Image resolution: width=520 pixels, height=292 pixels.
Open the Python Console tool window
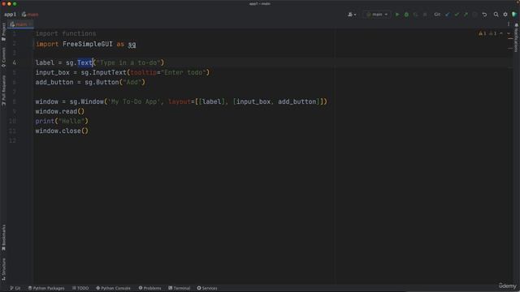[113, 288]
